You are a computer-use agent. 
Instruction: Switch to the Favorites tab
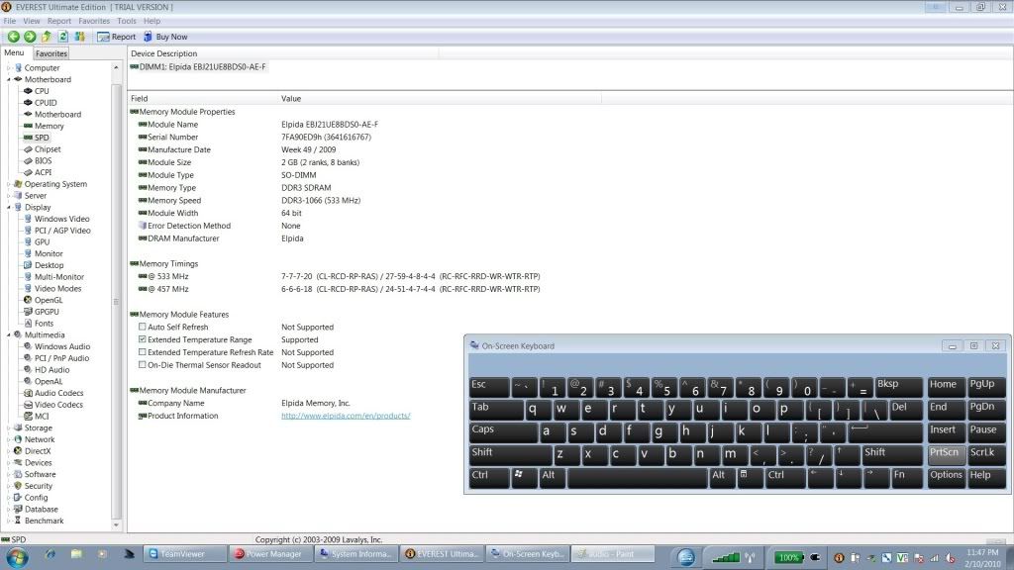click(51, 53)
